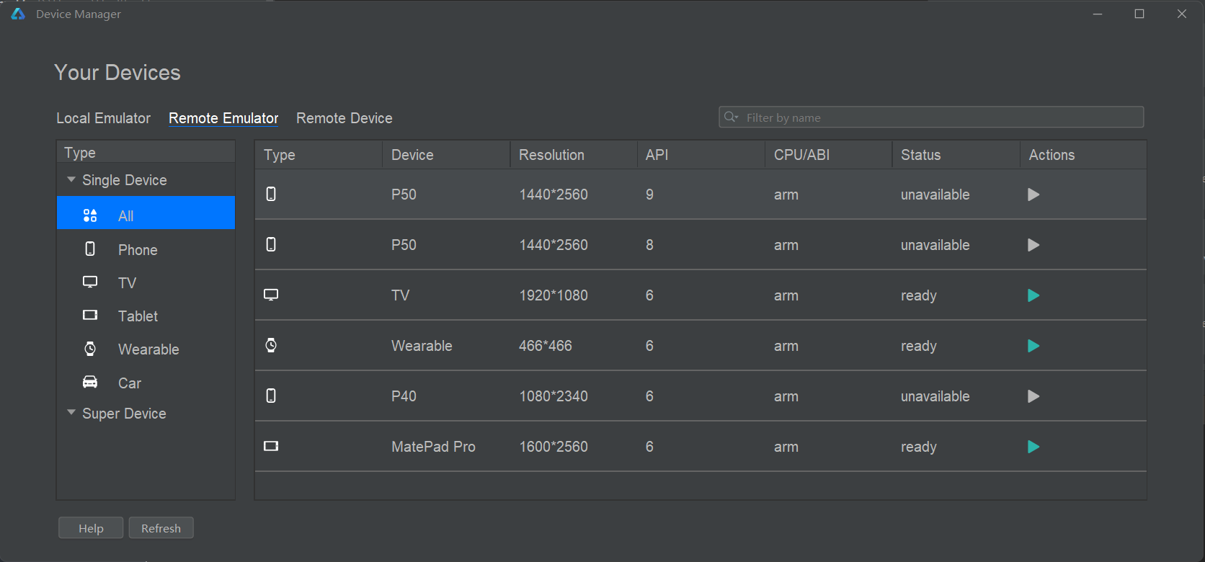The height and width of the screenshot is (562, 1205).
Task: Select the Wearable device name cell
Action: tap(422, 346)
